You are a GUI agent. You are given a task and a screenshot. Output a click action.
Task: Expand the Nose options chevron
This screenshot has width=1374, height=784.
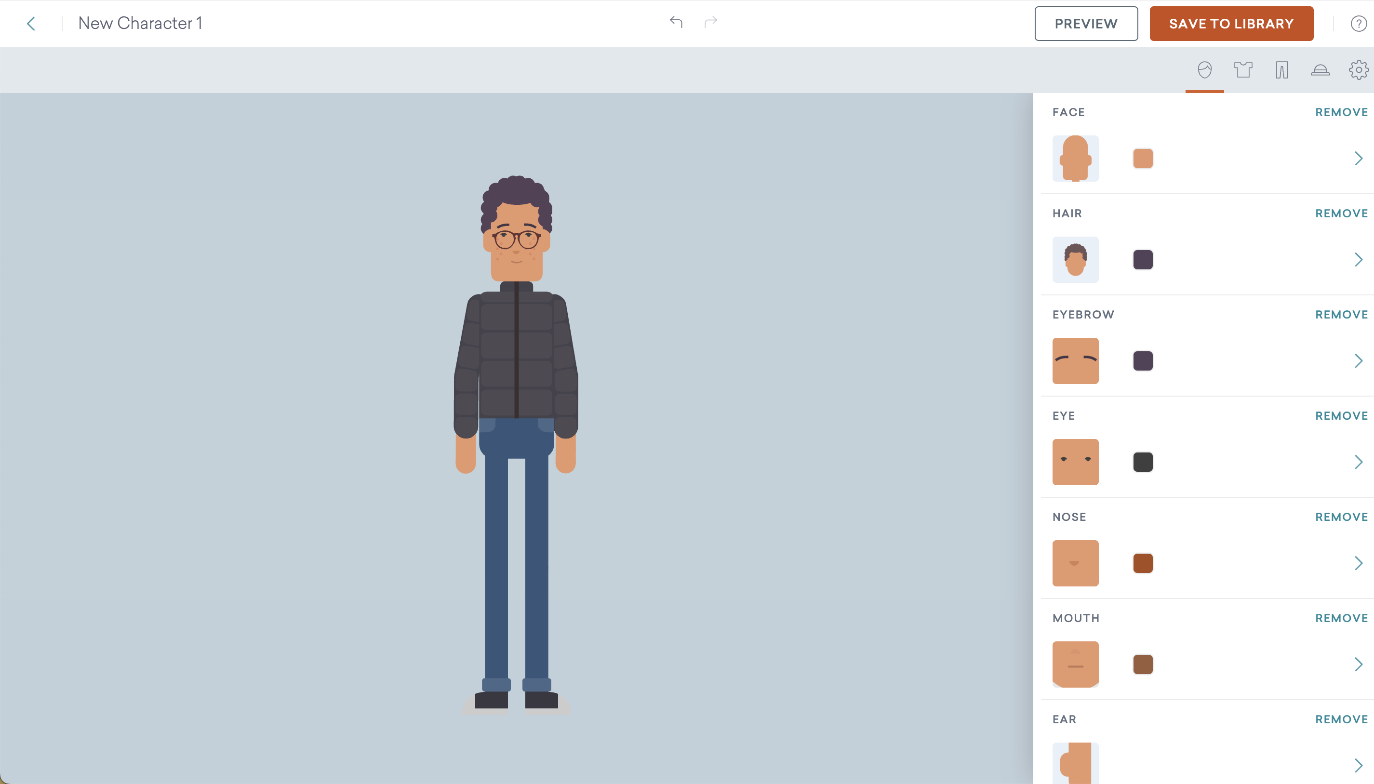point(1358,563)
